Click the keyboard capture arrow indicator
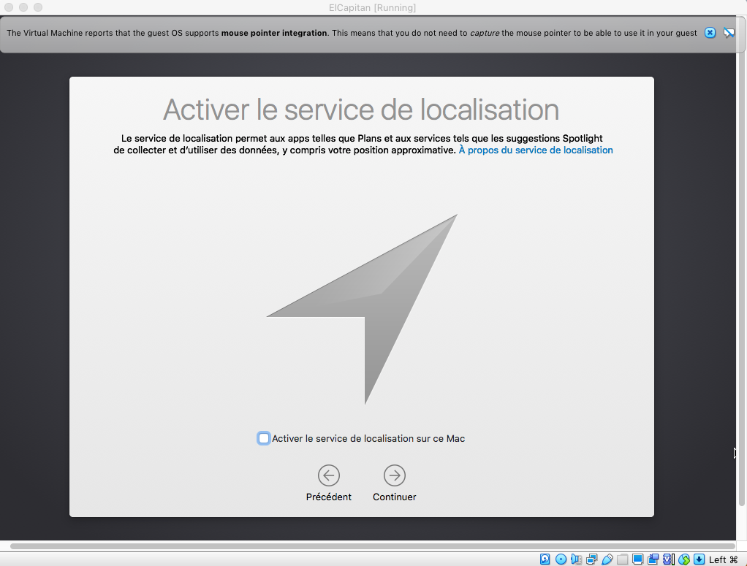 point(699,559)
